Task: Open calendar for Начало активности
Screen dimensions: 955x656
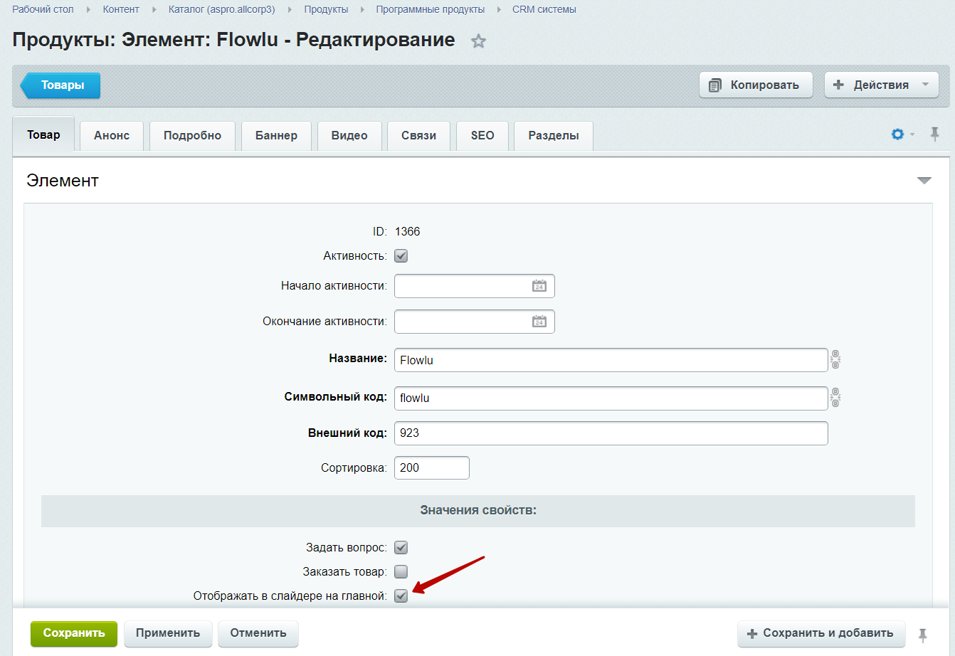Action: tap(539, 286)
